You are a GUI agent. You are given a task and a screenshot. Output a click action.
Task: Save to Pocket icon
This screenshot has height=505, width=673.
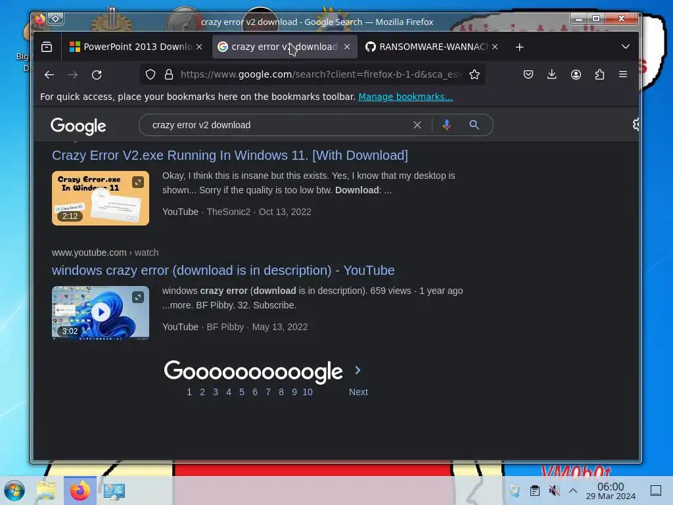(x=528, y=75)
